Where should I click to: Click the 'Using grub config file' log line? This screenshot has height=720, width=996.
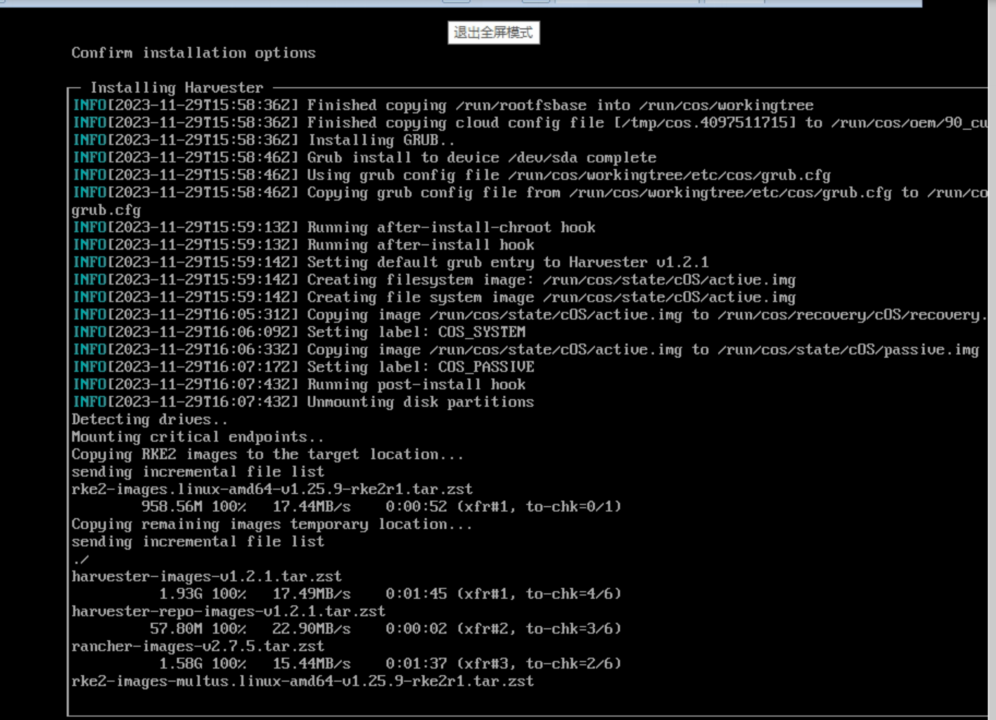451,175
